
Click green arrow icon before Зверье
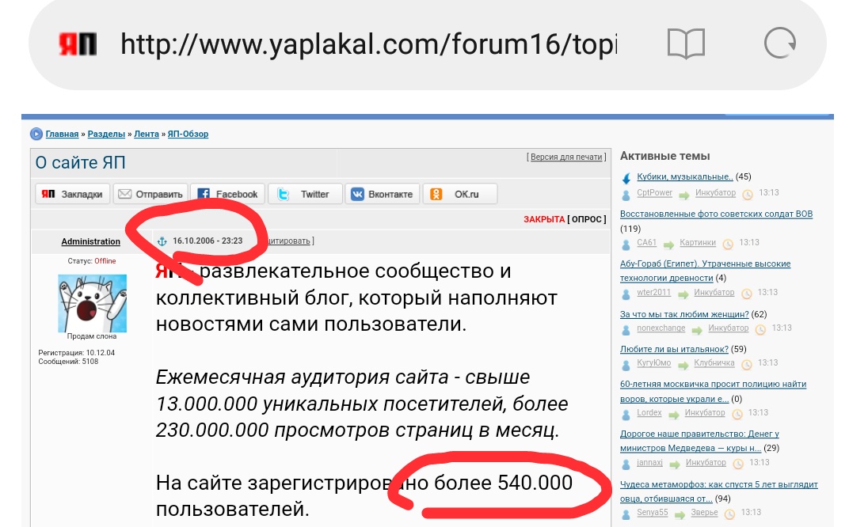(680, 514)
